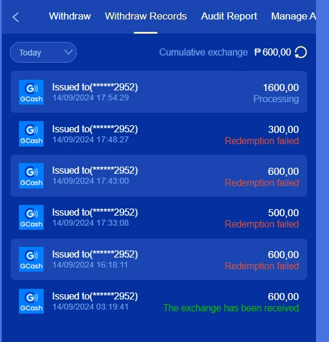329x342 pixels.
Task: Open the record dated 14/09/2024 17:43:00
Action: (x=159, y=175)
